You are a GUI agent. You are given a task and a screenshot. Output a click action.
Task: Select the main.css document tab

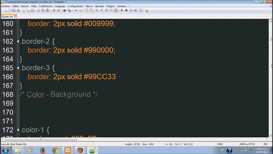tap(9, 17)
